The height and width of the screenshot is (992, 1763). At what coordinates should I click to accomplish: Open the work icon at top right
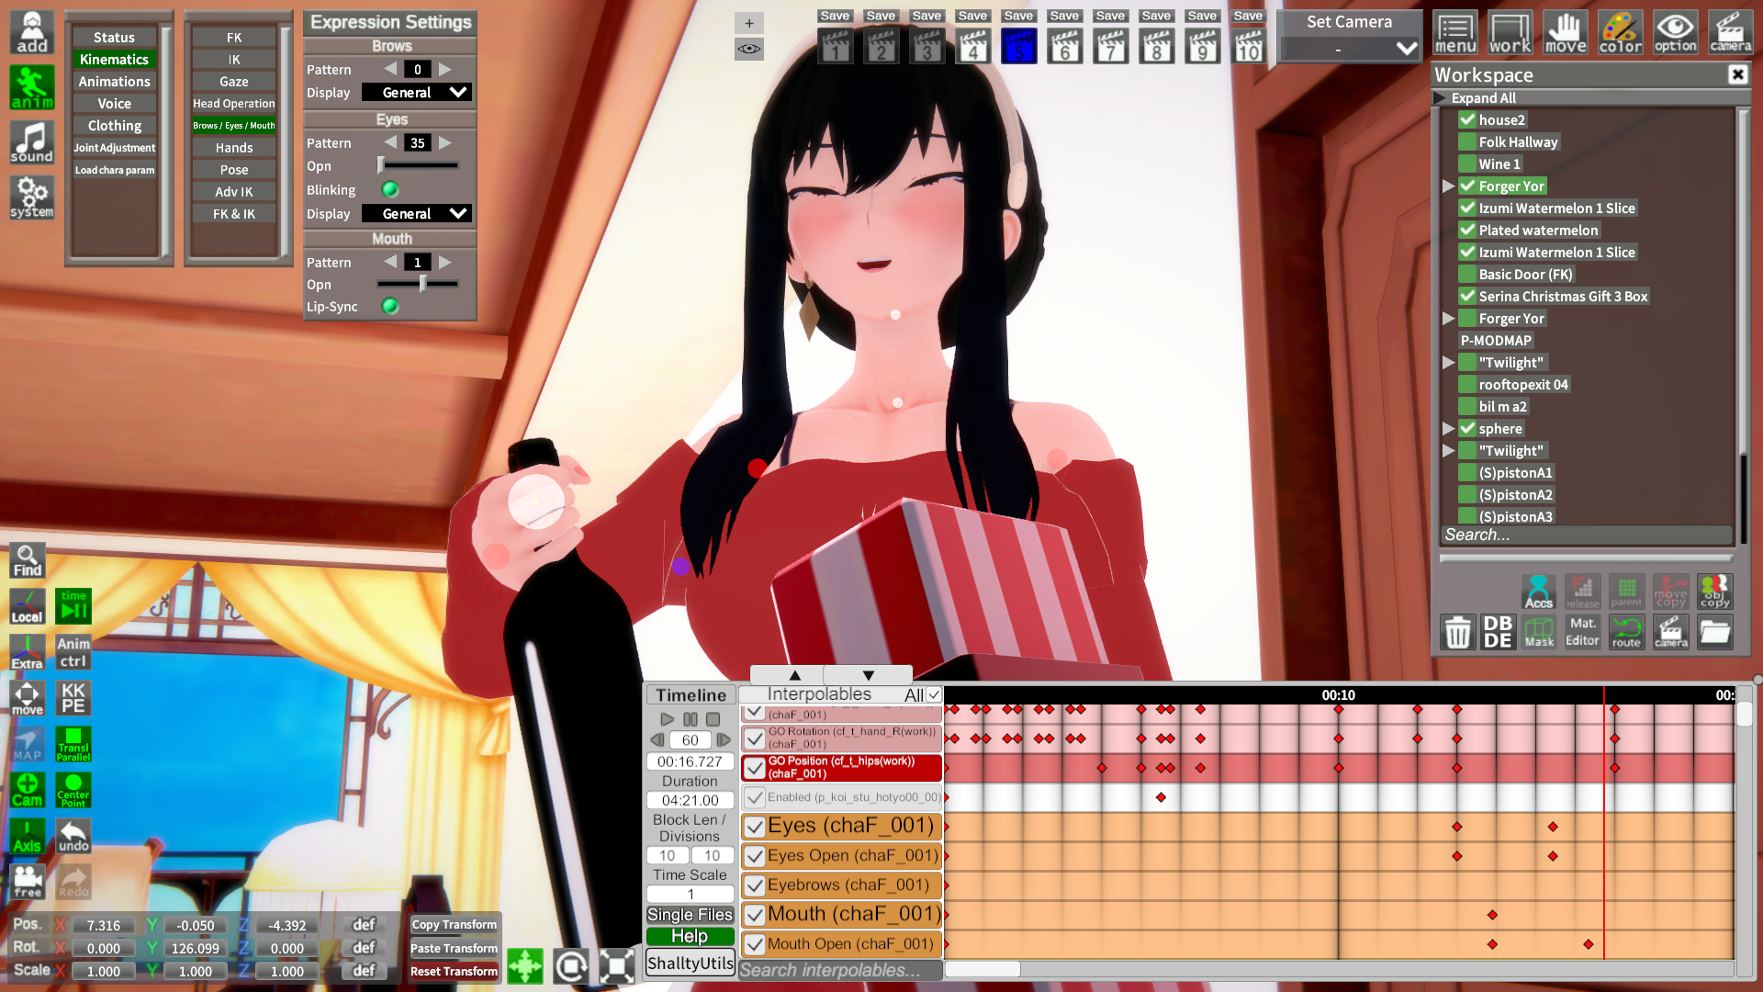1510,33
